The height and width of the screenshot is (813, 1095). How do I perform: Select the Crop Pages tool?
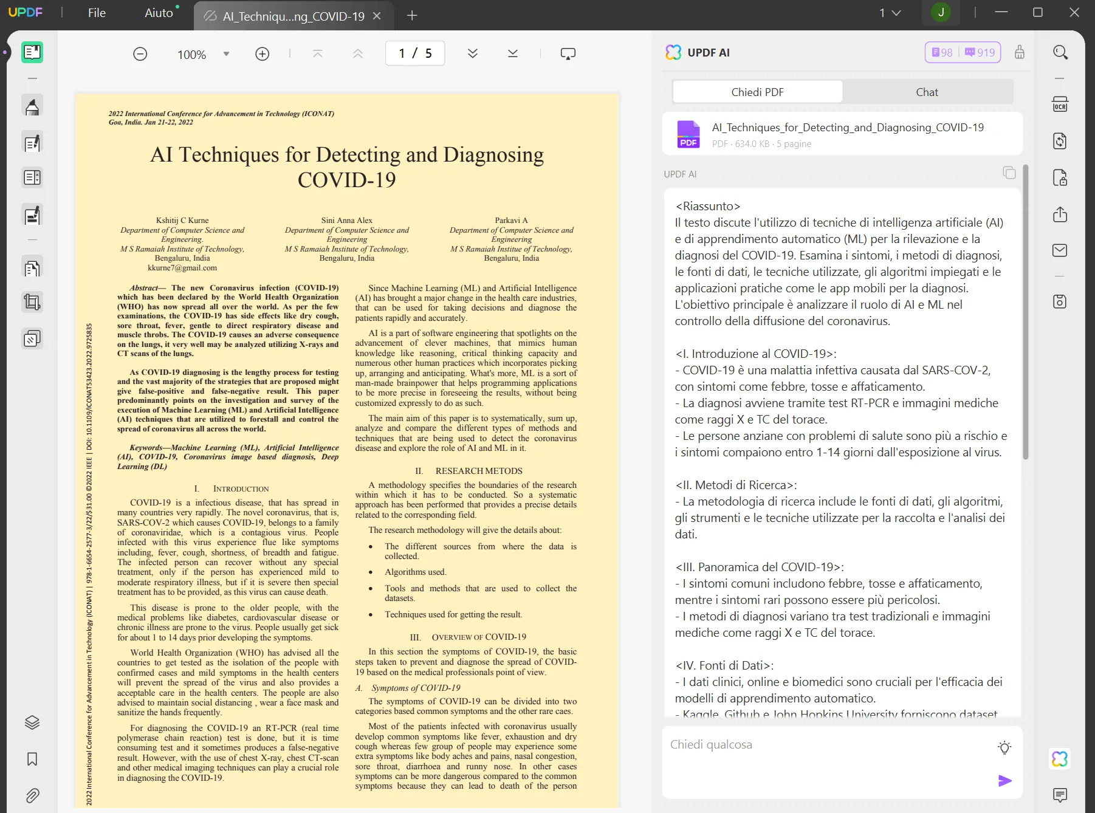tap(32, 302)
